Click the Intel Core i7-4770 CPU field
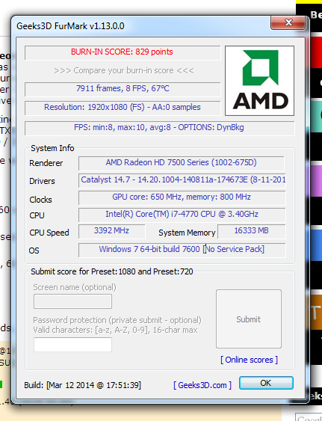Screen dimensions: 322x421 (x=182, y=215)
